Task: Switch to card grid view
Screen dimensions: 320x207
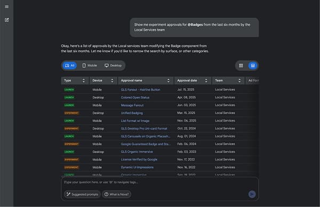Action: [x=241, y=66]
